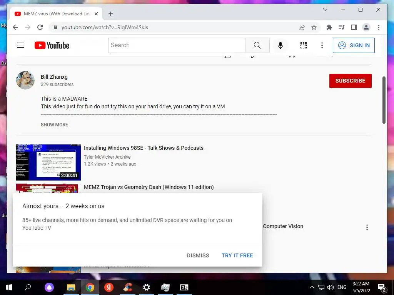Close the MEMZ virus tab
The width and height of the screenshot is (394, 295).
pyautogui.click(x=96, y=14)
